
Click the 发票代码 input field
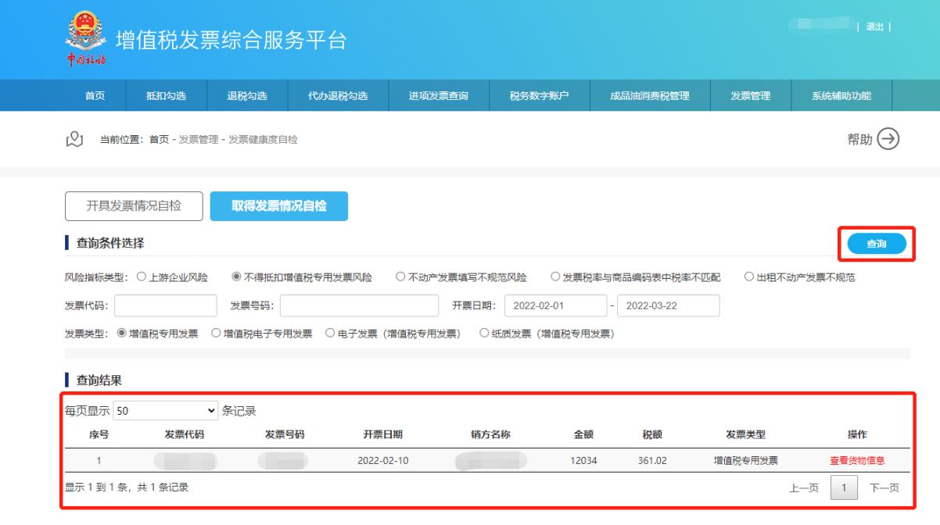coord(165,305)
